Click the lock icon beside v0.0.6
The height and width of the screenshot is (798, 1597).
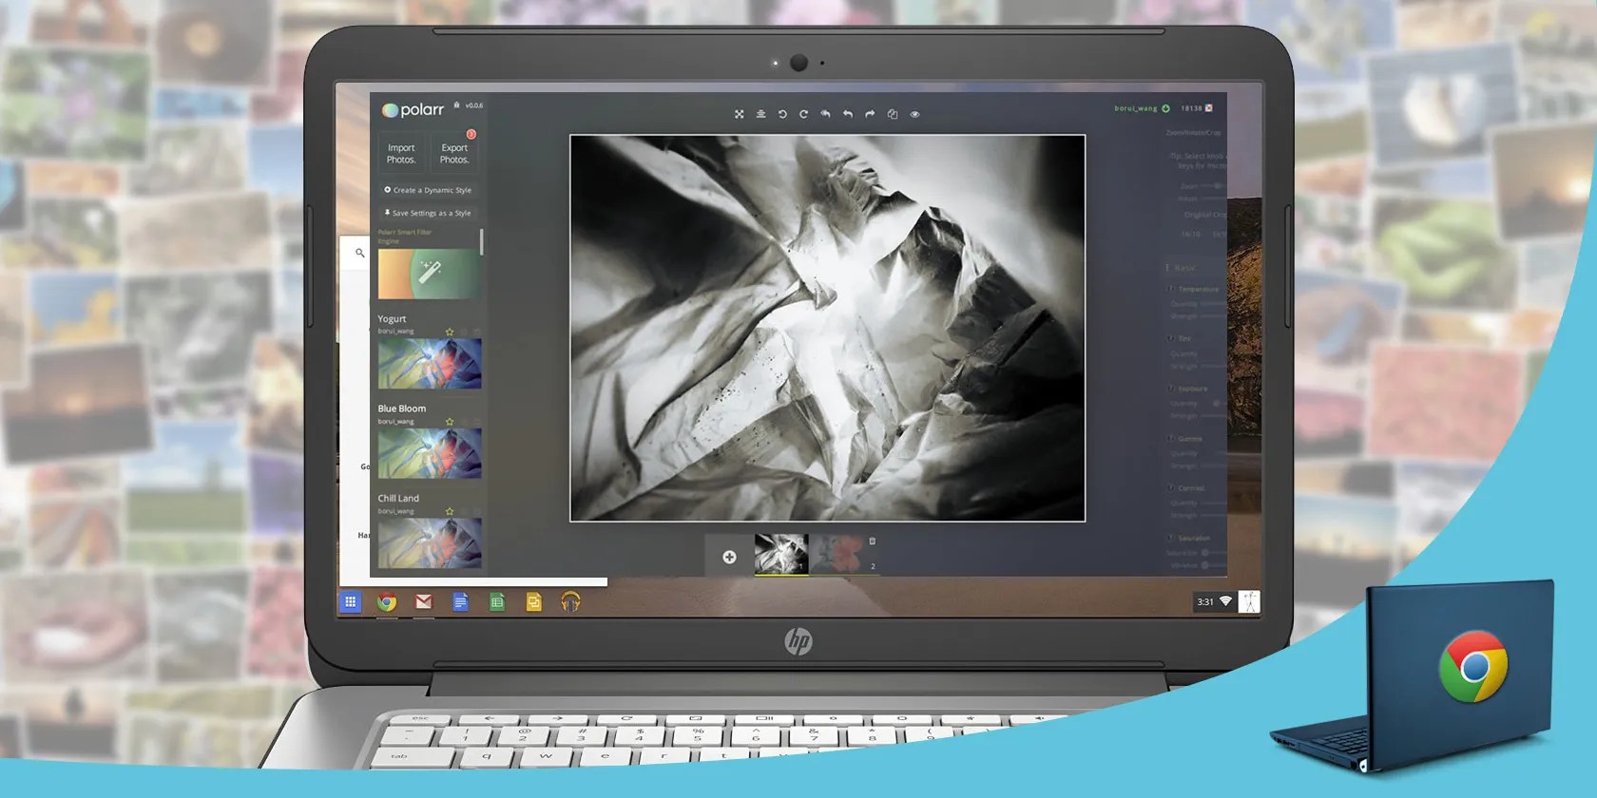click(456, 105)
